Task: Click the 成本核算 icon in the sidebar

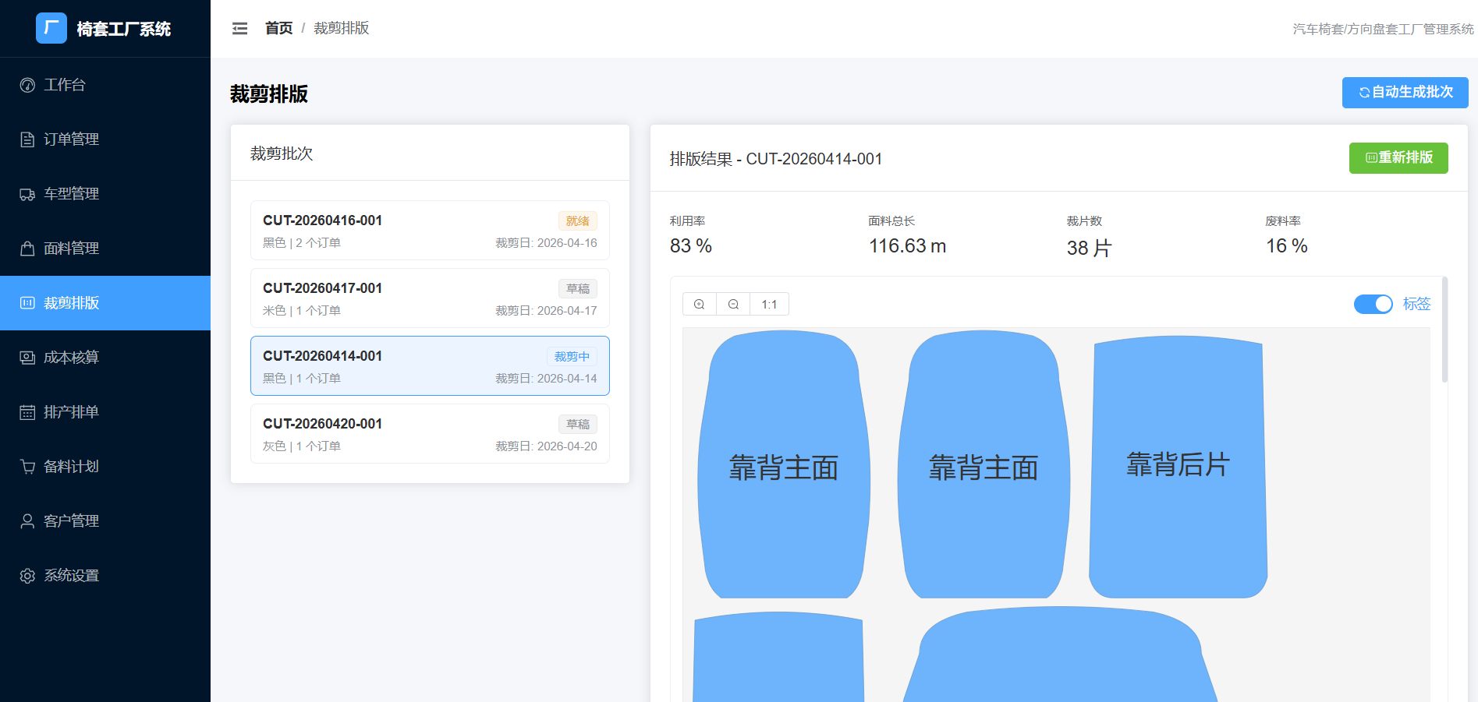Action: point(27,358)
